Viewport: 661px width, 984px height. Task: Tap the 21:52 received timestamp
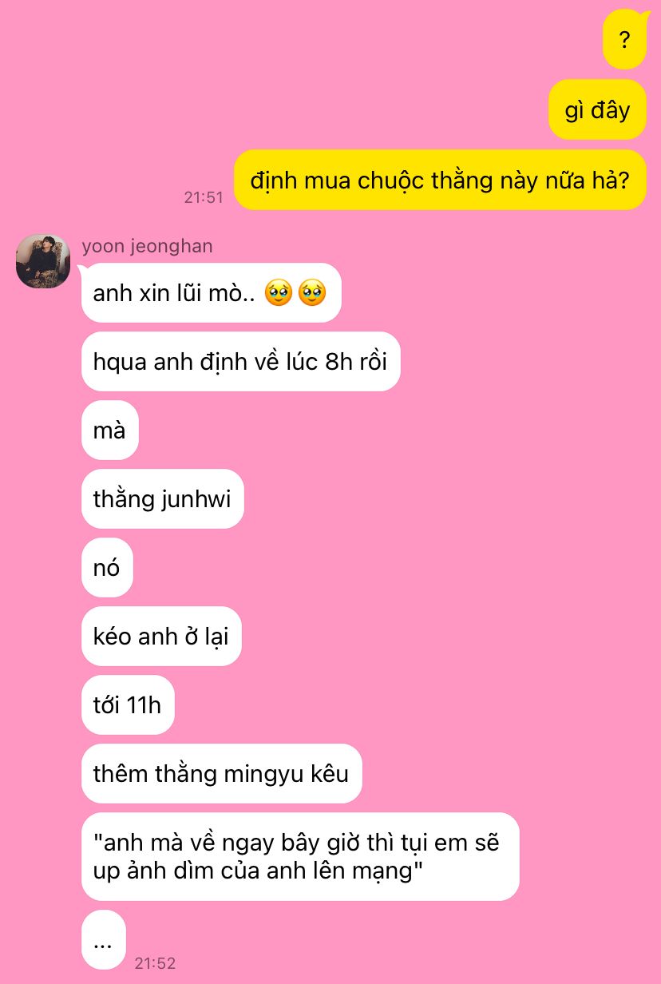pyautogui.click(x=155, y=963)
